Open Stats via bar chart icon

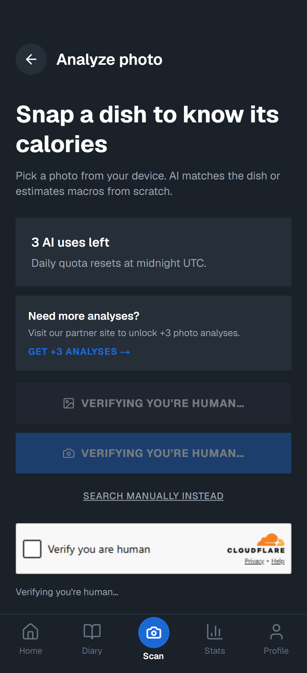[215, 631]
